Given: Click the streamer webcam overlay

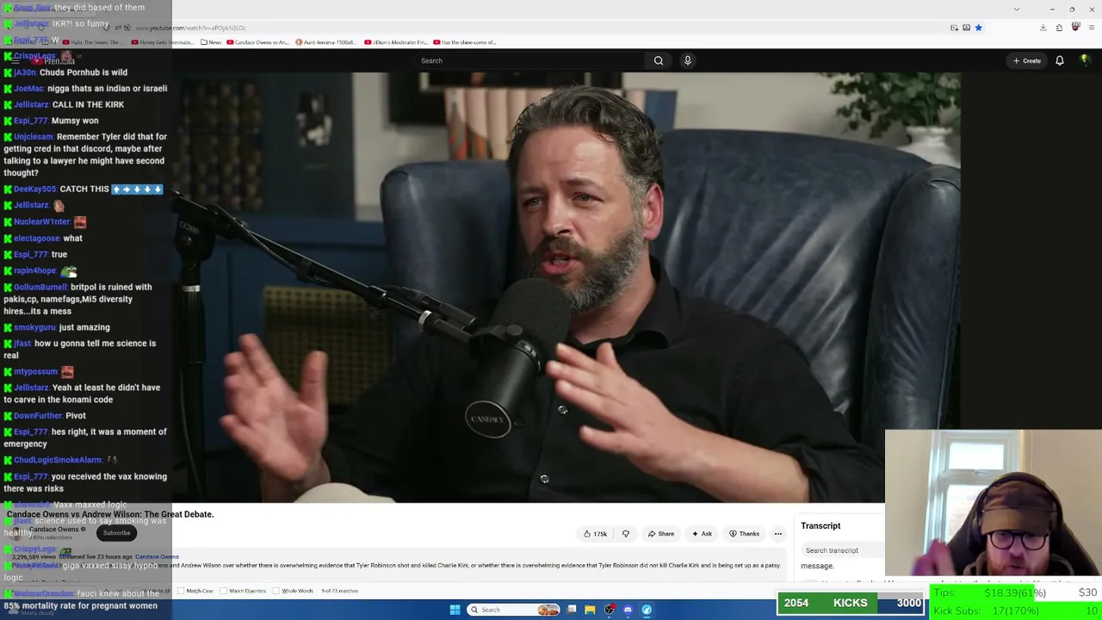Looking at the screenshot, I should click(x=994, y=503).
